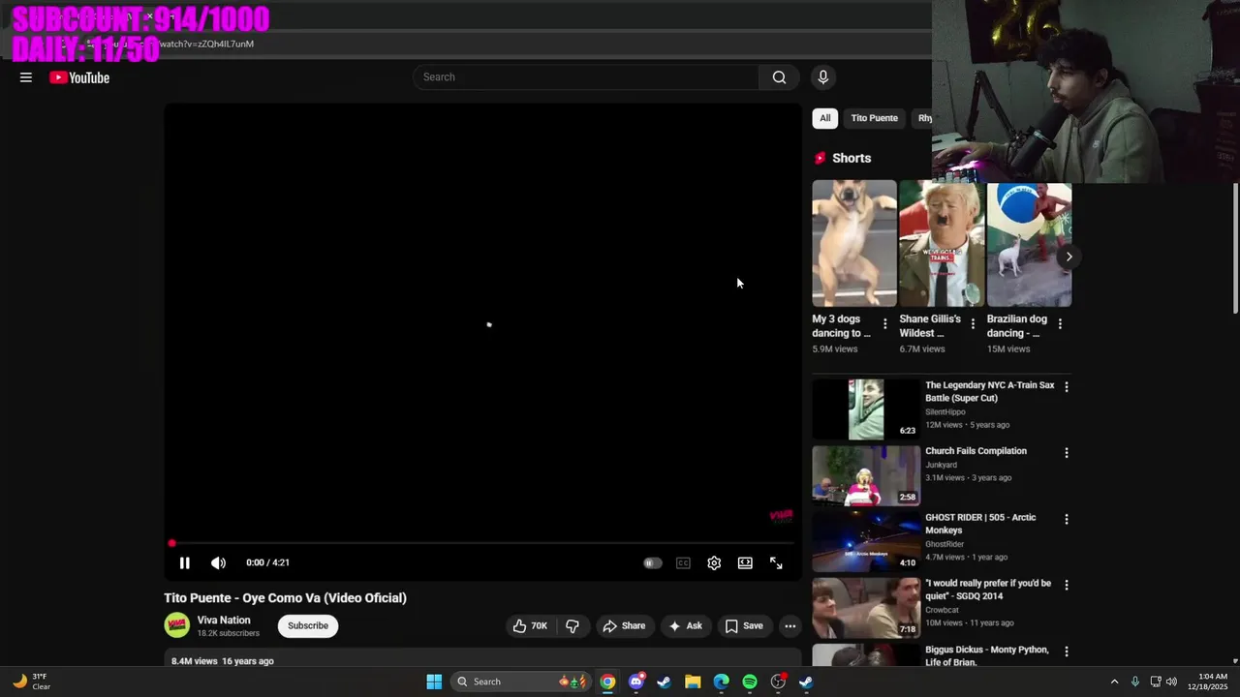The height and width of the screenshot is (697, 1240).
Task: Pause the video playback
Action: (x=184, y=562)
